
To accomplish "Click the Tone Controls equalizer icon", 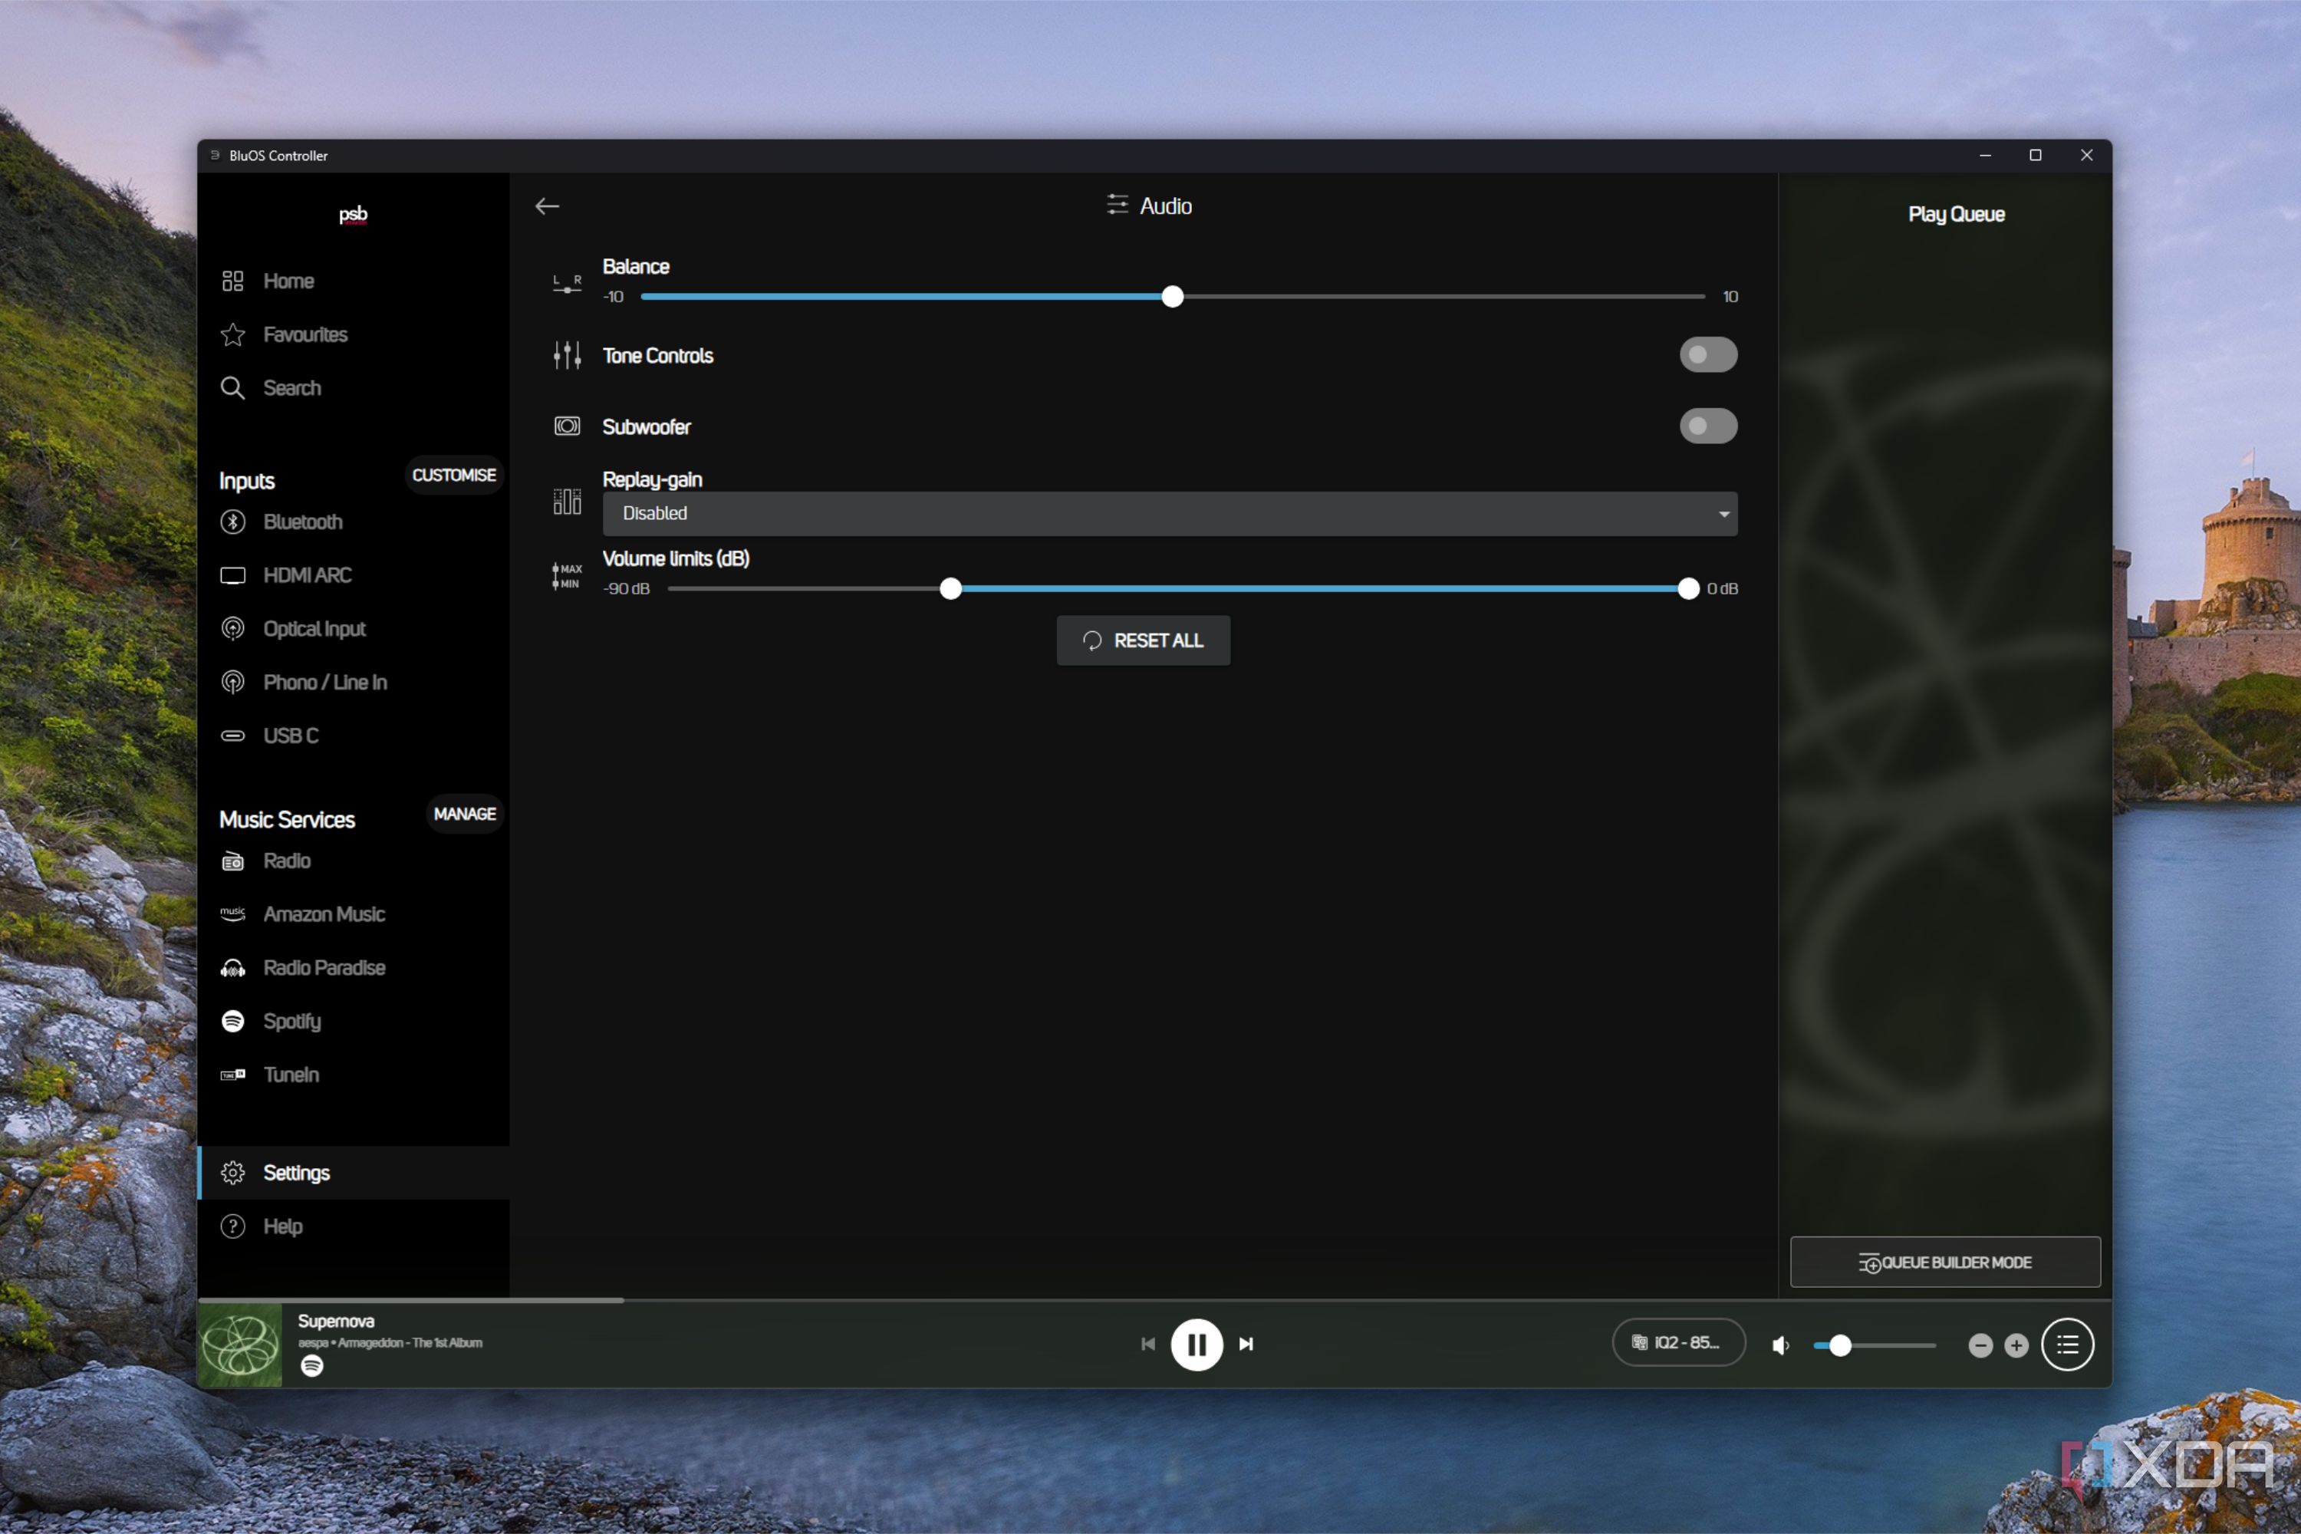I will pos(568,354).
